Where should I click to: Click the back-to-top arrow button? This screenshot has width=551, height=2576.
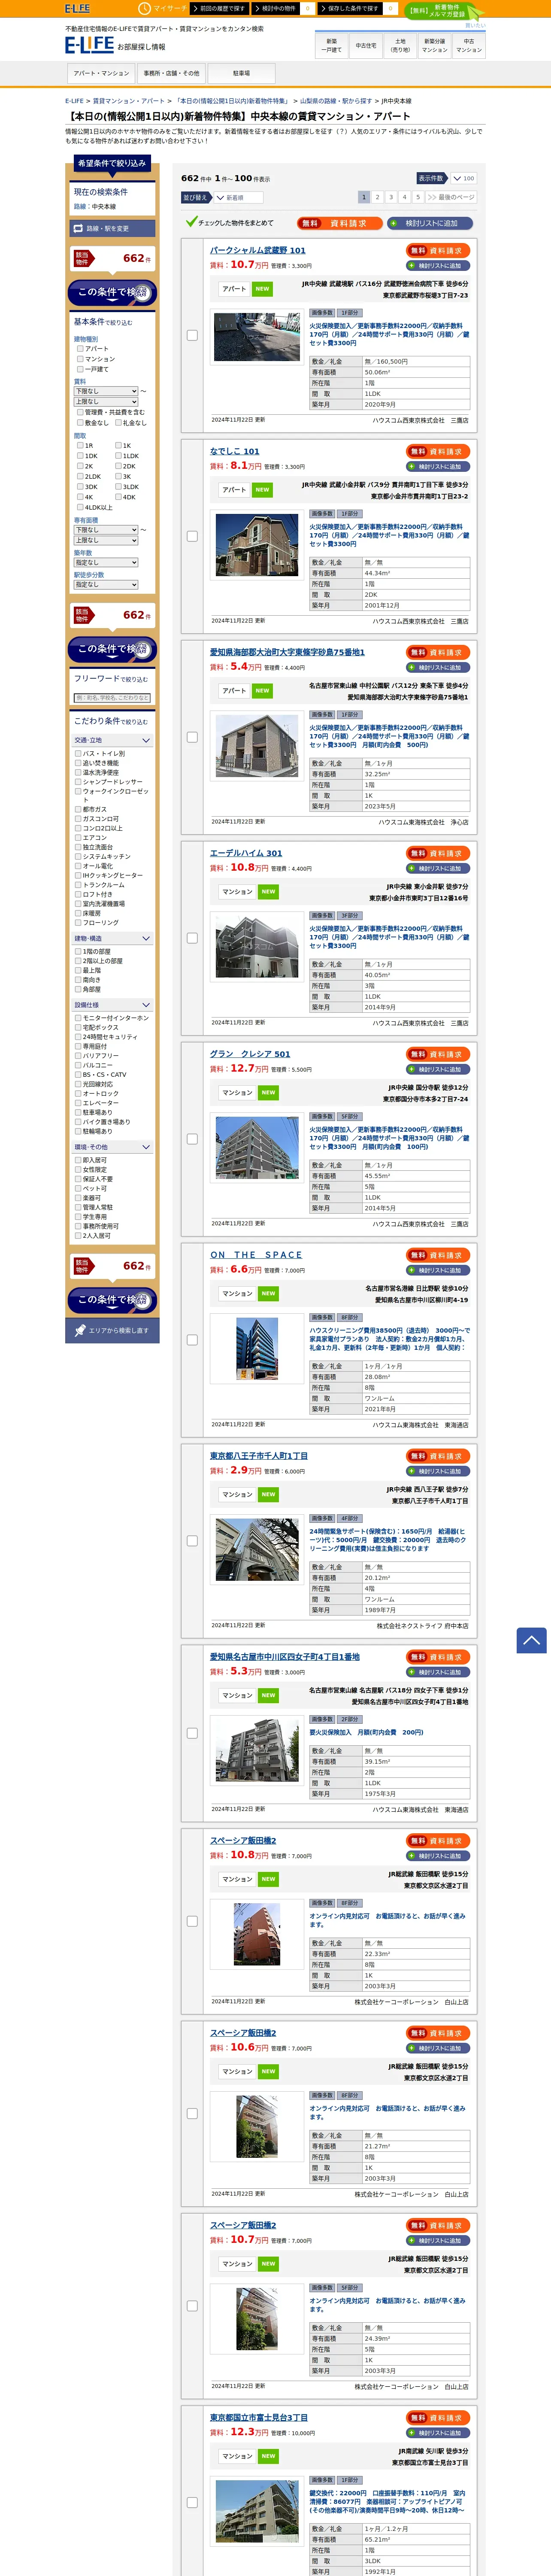coord(531,1640)
